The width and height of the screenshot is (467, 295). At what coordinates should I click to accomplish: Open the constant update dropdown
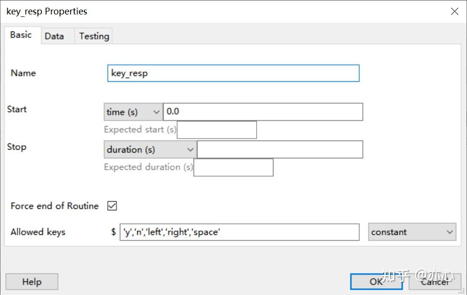(412, 232)
